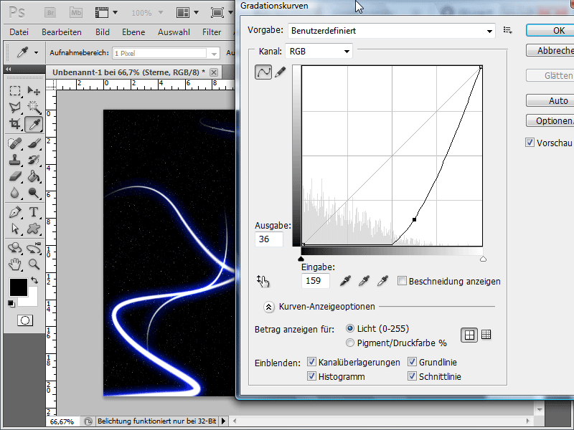Open the Filter menu
Screen dimensions: 574x430
pos(212,32)
